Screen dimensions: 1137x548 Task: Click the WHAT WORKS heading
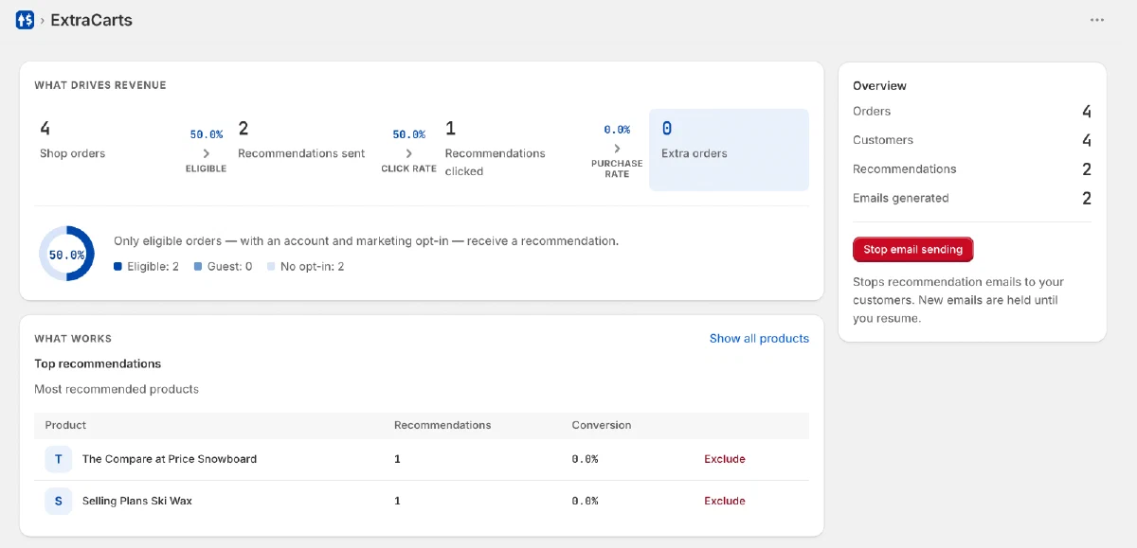tap(73, 338)
